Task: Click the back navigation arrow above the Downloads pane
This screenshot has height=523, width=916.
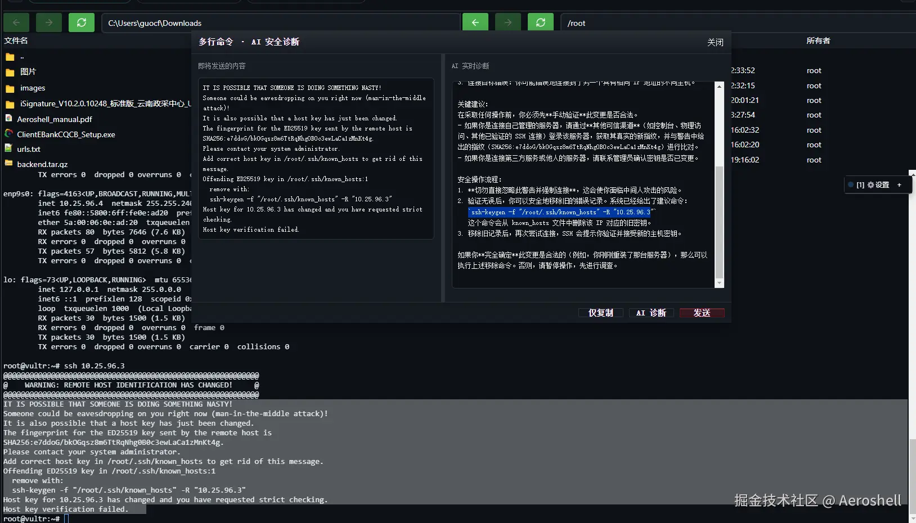Action: click(x=16, y=22)
